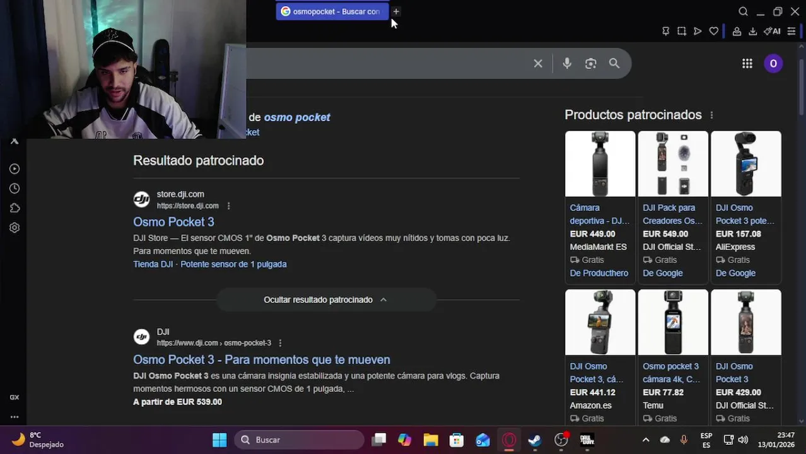Bookmark this page with the heart icon
Image resolution: width=806 pixels, height=454 pixels.
point(713,31)
